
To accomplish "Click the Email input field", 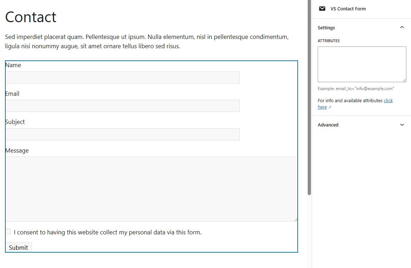I will (x=122, y=106).
